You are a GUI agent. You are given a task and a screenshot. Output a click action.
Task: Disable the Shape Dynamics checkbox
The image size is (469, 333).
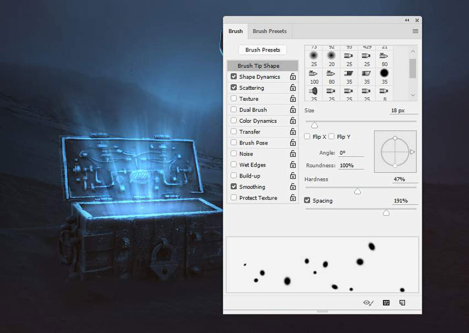(x=234, y=77)
